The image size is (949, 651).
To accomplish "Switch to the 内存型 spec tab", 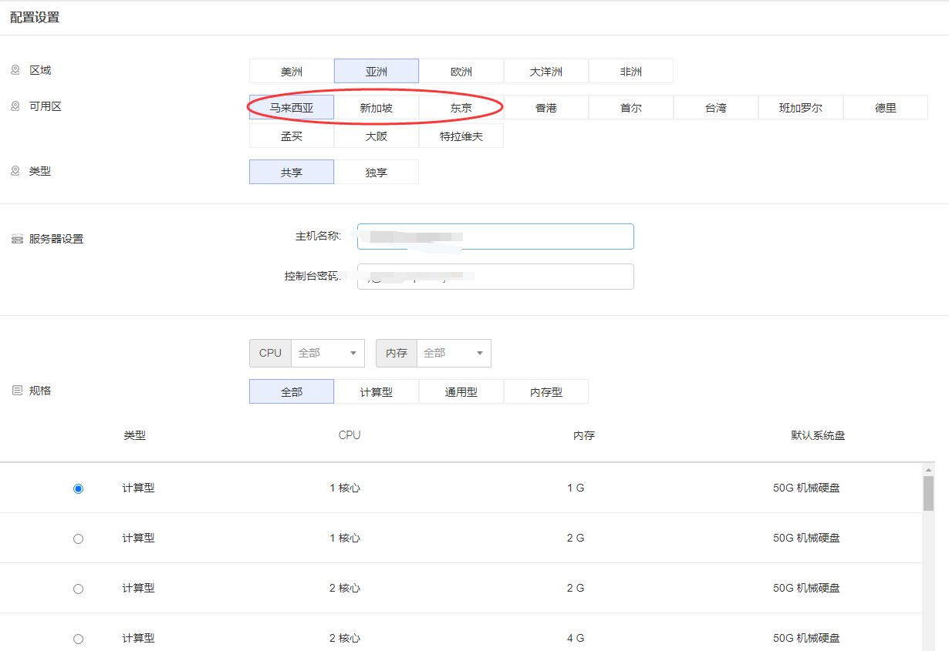I will click(546, 391).
